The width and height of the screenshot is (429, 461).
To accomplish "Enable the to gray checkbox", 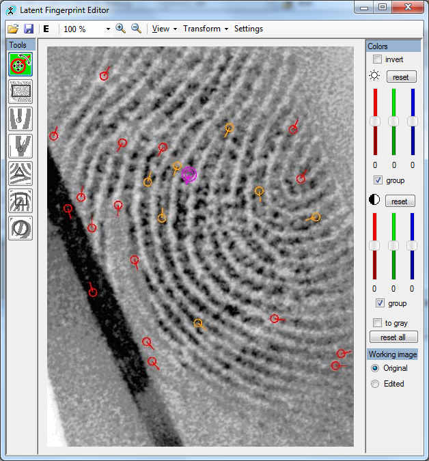I will pyautogui.click(x=377, y=322).
